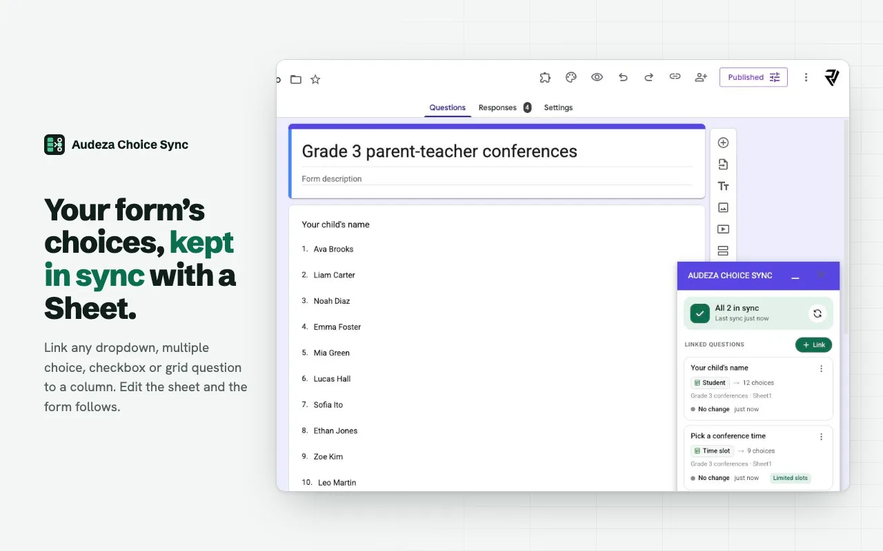Open options for "Your child's name" link
This screenshot has width=883, height=551.
click(821, 368)
